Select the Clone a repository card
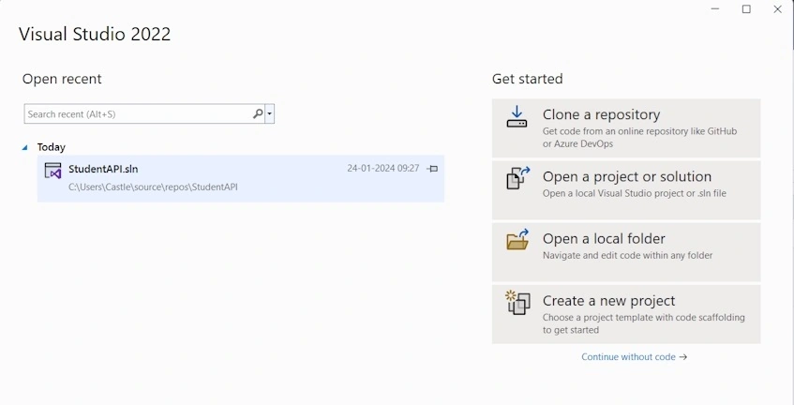The width and height of the screenshot is (794, 405). point(626,128)
